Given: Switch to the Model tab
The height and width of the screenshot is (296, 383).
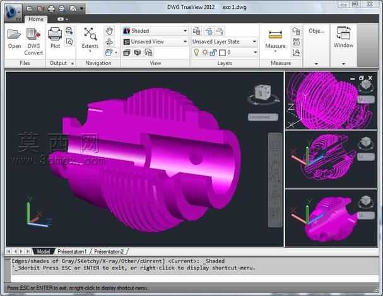Looking at the screenshot, I should (x=44, y=251).
